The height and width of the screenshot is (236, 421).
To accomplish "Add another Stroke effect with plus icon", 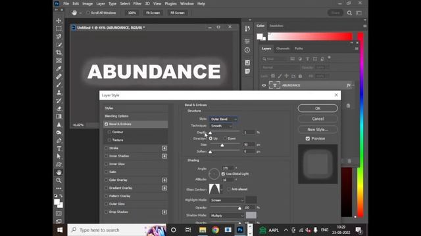I will 164,148.
